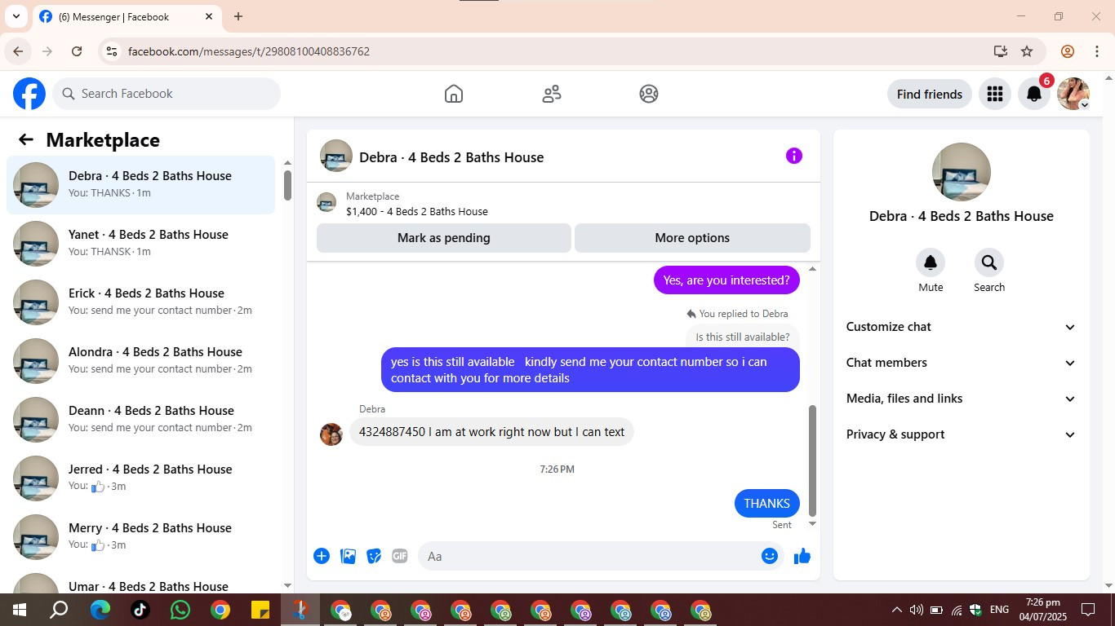Screen dimensions: 1115x626
Task: Open the Friends icon in top navigation
Action: click(x=552, y=94)
